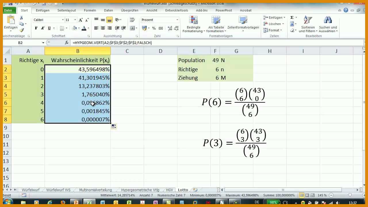This screenshot has height=207, width=368.
Task: Open the Auto Fill options icon below B8
Action: pos(114,126)
